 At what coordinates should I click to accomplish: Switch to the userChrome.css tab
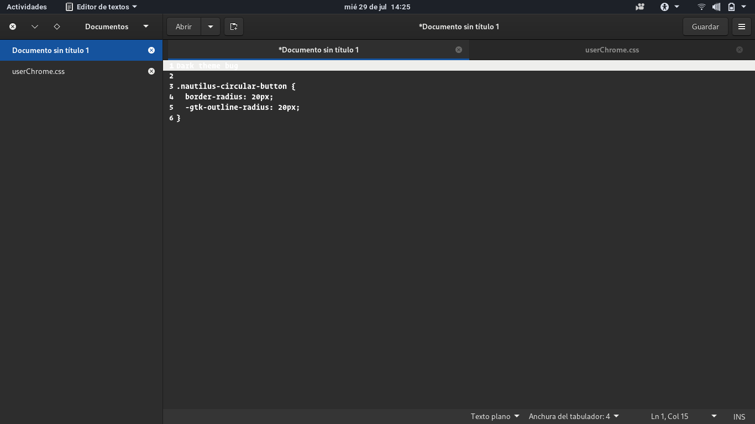tap(612, 49)
